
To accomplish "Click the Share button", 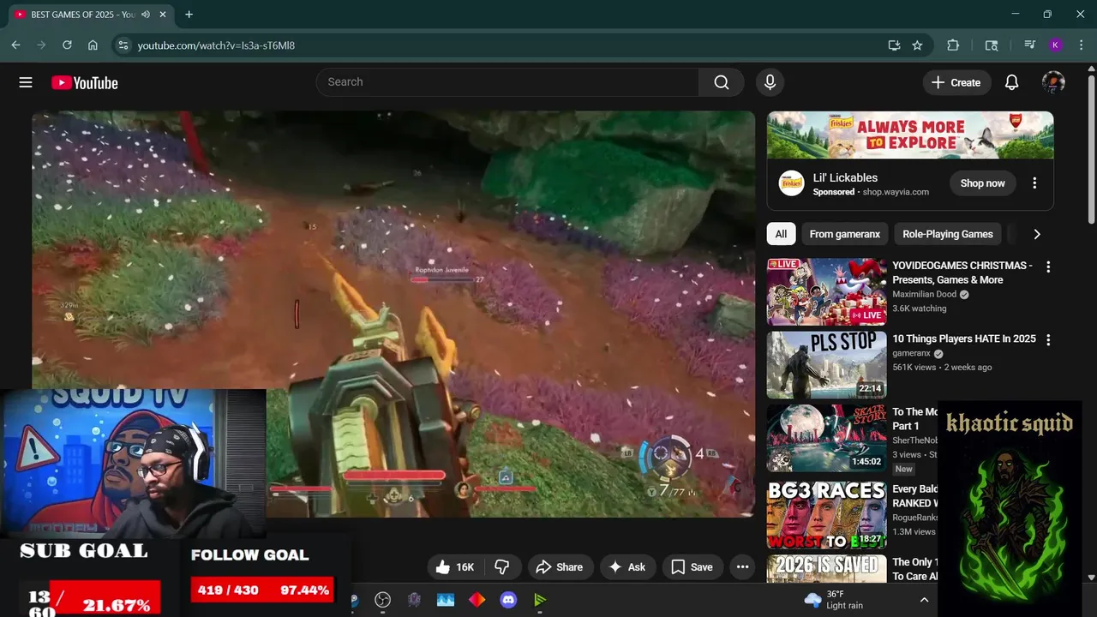I will pos(559,567).
